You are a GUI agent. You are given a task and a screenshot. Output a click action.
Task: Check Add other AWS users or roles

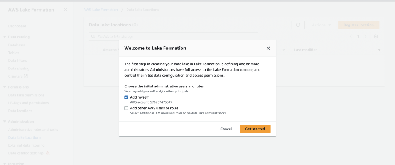pos(126,108)
